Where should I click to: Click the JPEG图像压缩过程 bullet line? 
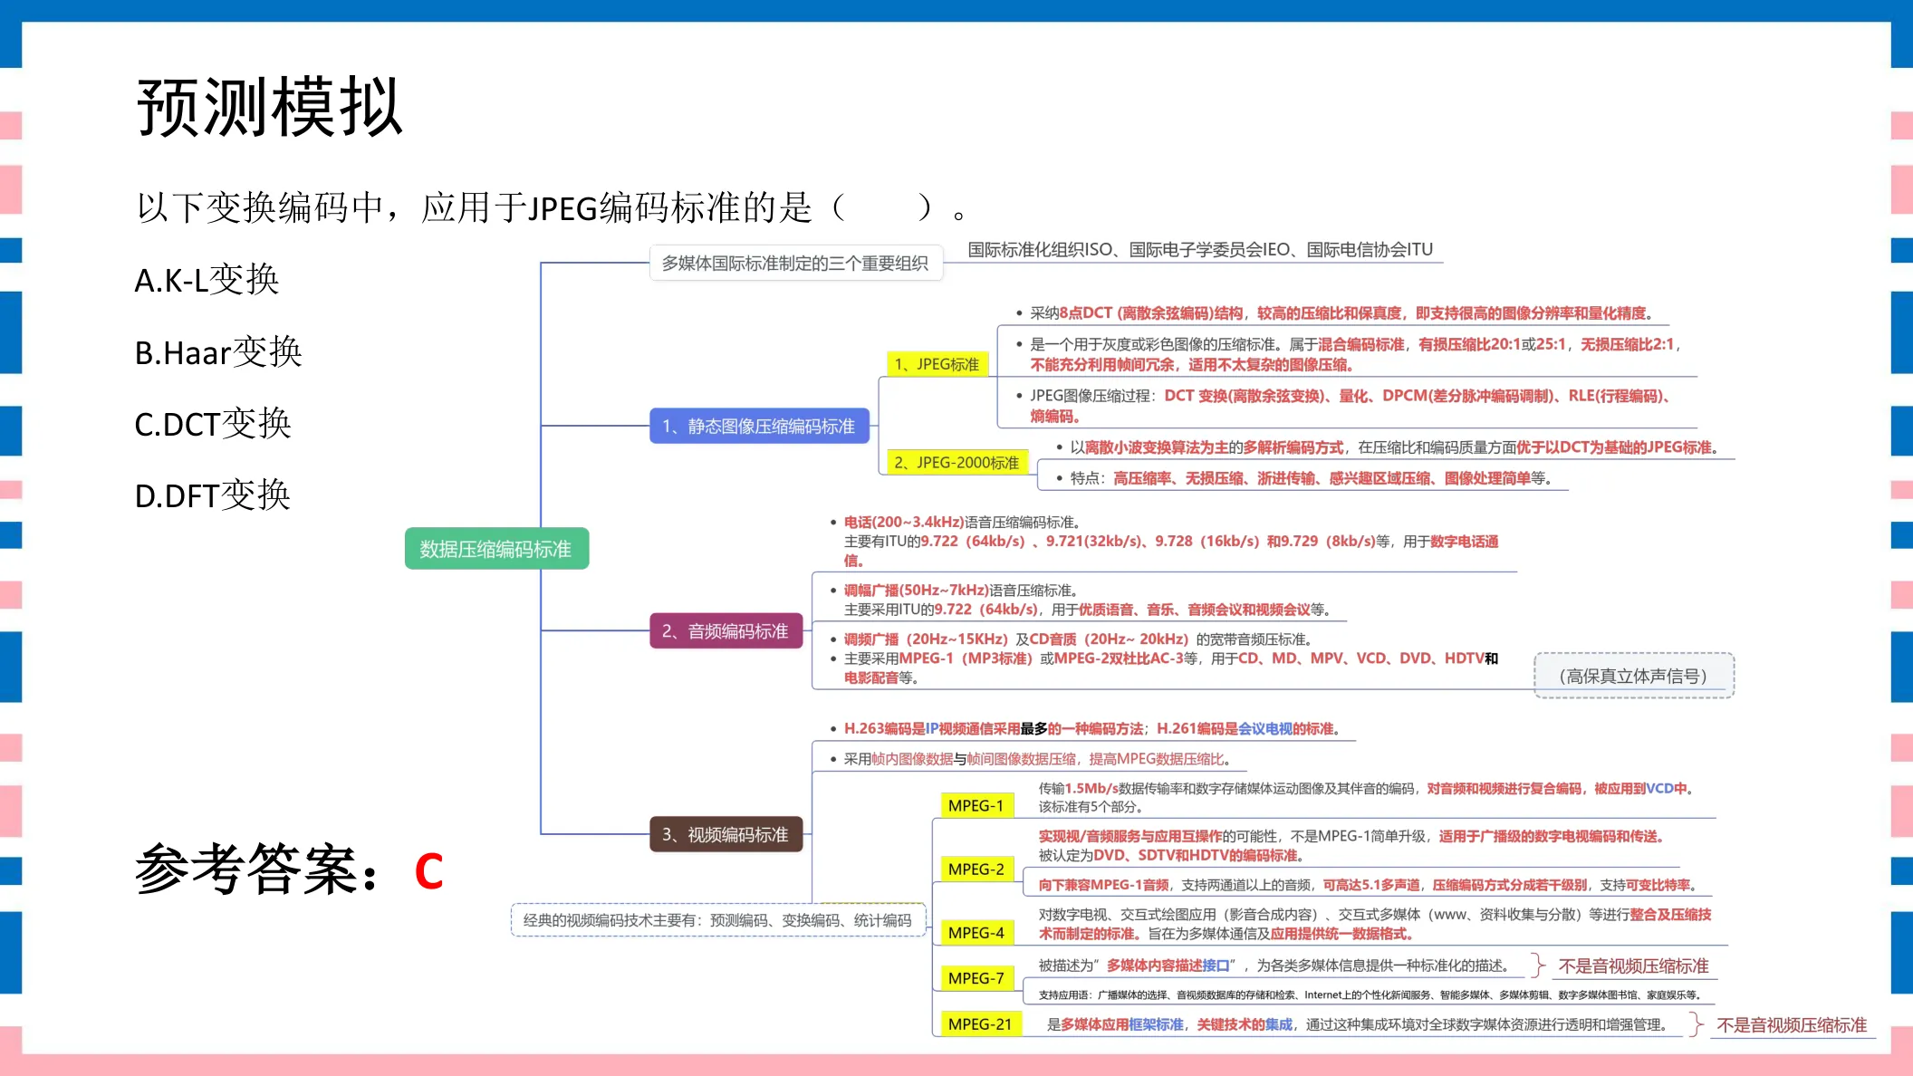pyautogui.click(x=1344, y=406)
